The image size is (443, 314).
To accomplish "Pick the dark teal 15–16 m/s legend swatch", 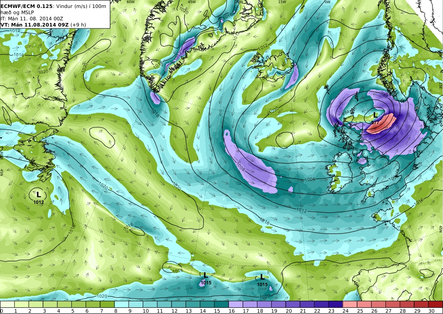I will (x=221, y=304).
